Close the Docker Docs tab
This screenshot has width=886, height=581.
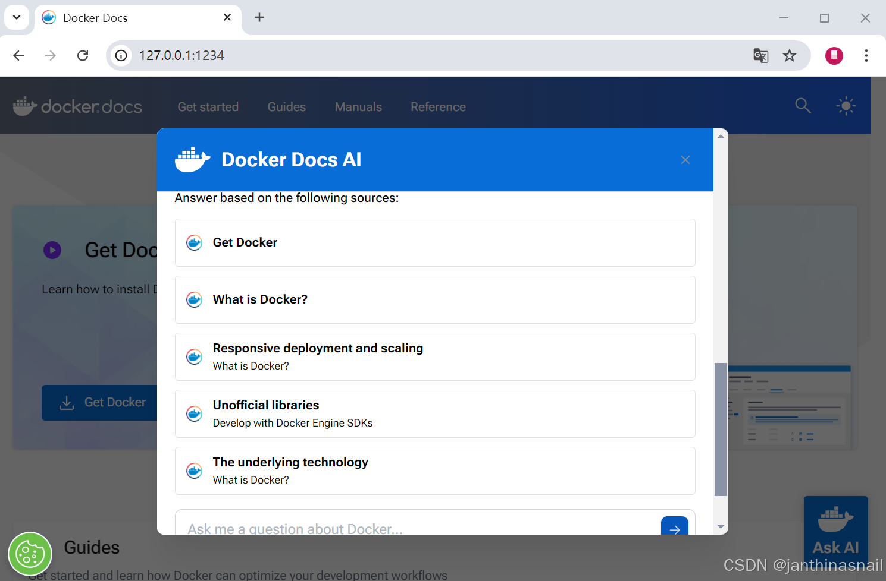click(x=227, y=17)
